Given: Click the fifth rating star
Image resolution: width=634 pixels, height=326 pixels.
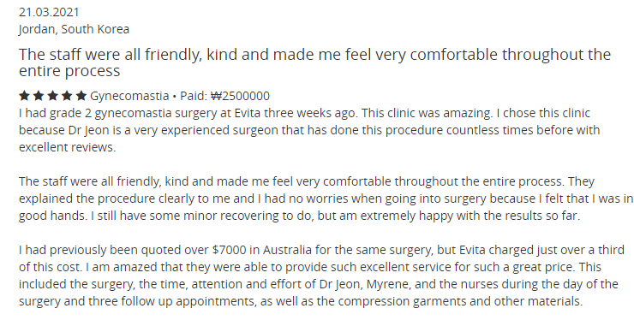Looking at the screenshot, I should [x=81, y=96].
